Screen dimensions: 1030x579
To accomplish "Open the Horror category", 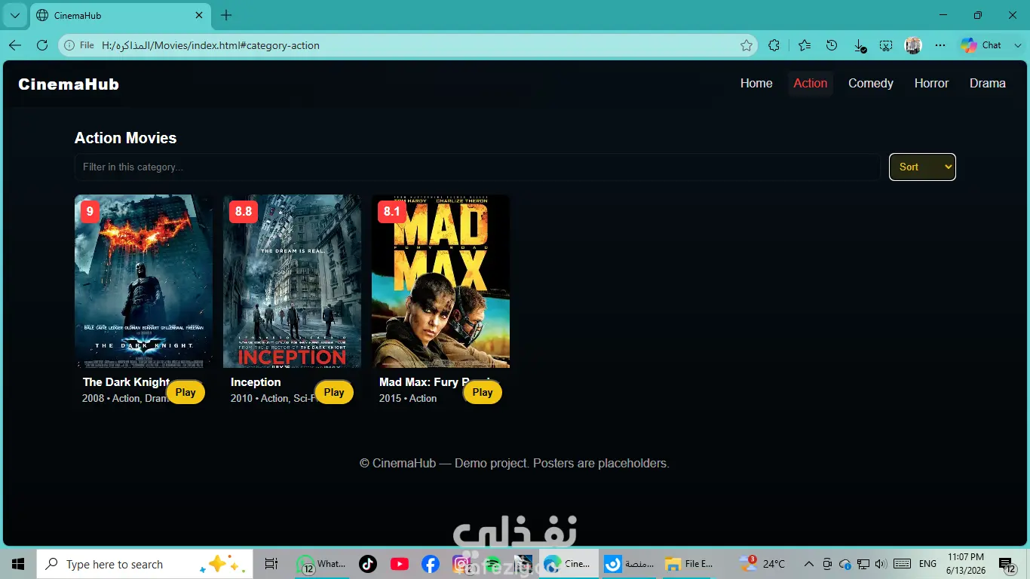I will [931, 84].
